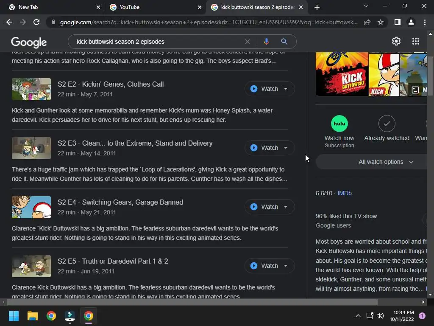Open the S2 E2 episode thumbnail
Viewport: 434px width, 326px height.
tap(31, 89)
